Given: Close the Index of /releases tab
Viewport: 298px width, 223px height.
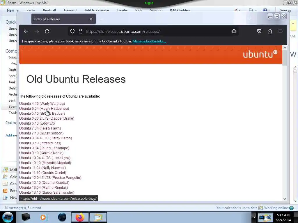Looking at the screenshot, I should pos(91,19).
